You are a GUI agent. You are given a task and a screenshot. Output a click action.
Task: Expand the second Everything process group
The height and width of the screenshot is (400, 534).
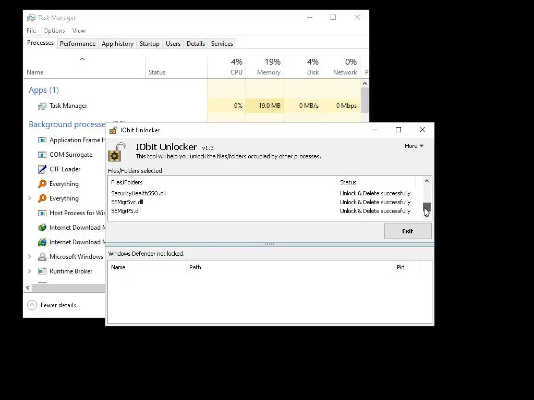pos(30,198)
